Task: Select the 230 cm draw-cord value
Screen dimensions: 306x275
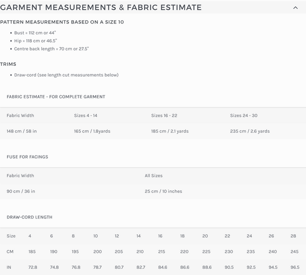Action: [228, 252]
